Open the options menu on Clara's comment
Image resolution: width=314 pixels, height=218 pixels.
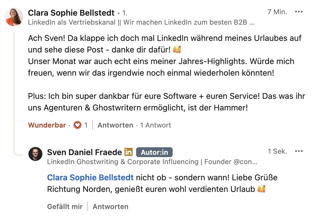(299, 12)
